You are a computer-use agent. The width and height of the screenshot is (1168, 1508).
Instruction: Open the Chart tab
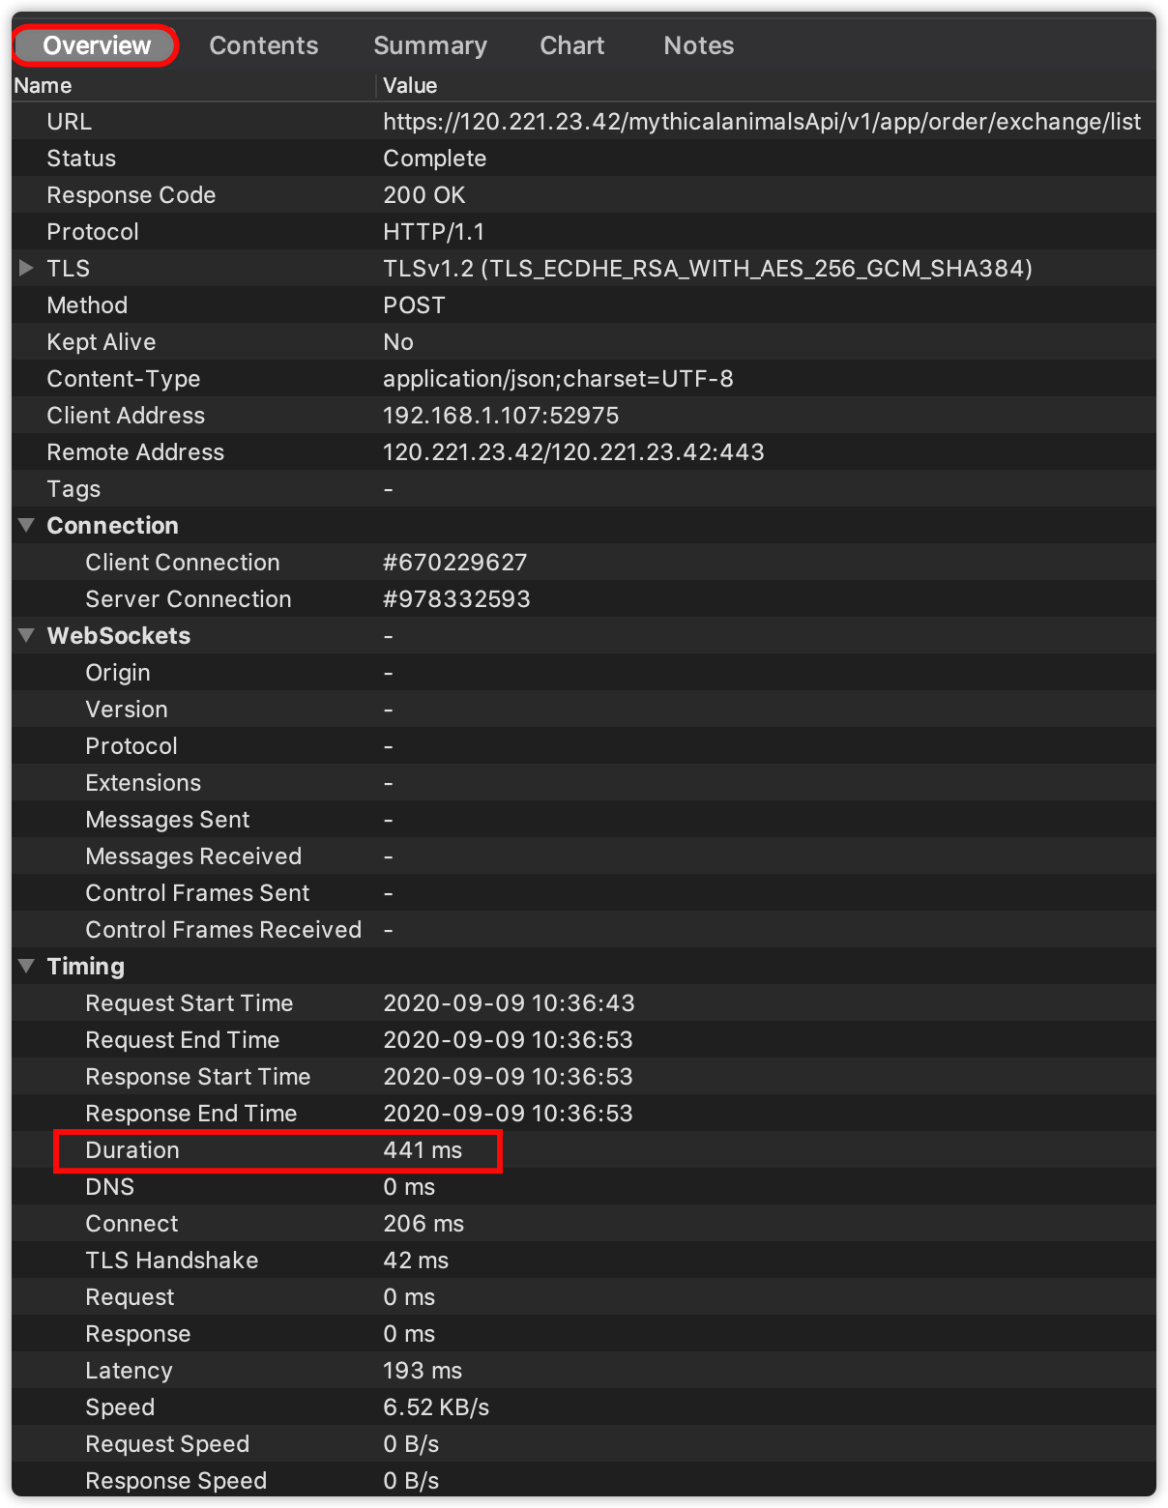tap(571, 45)
